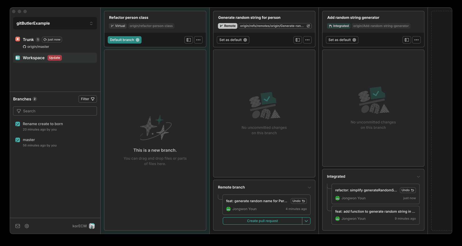Viewport: 462px width, 246px height.
Task: Collapse the Remote branch section
Action: tap(309, 187)
